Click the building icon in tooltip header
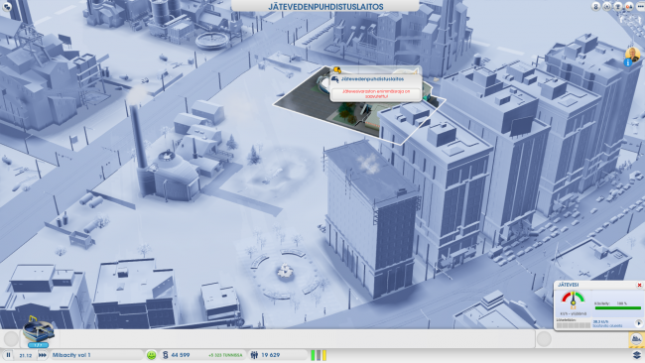The image size is (645, 363). coord(335,79)
